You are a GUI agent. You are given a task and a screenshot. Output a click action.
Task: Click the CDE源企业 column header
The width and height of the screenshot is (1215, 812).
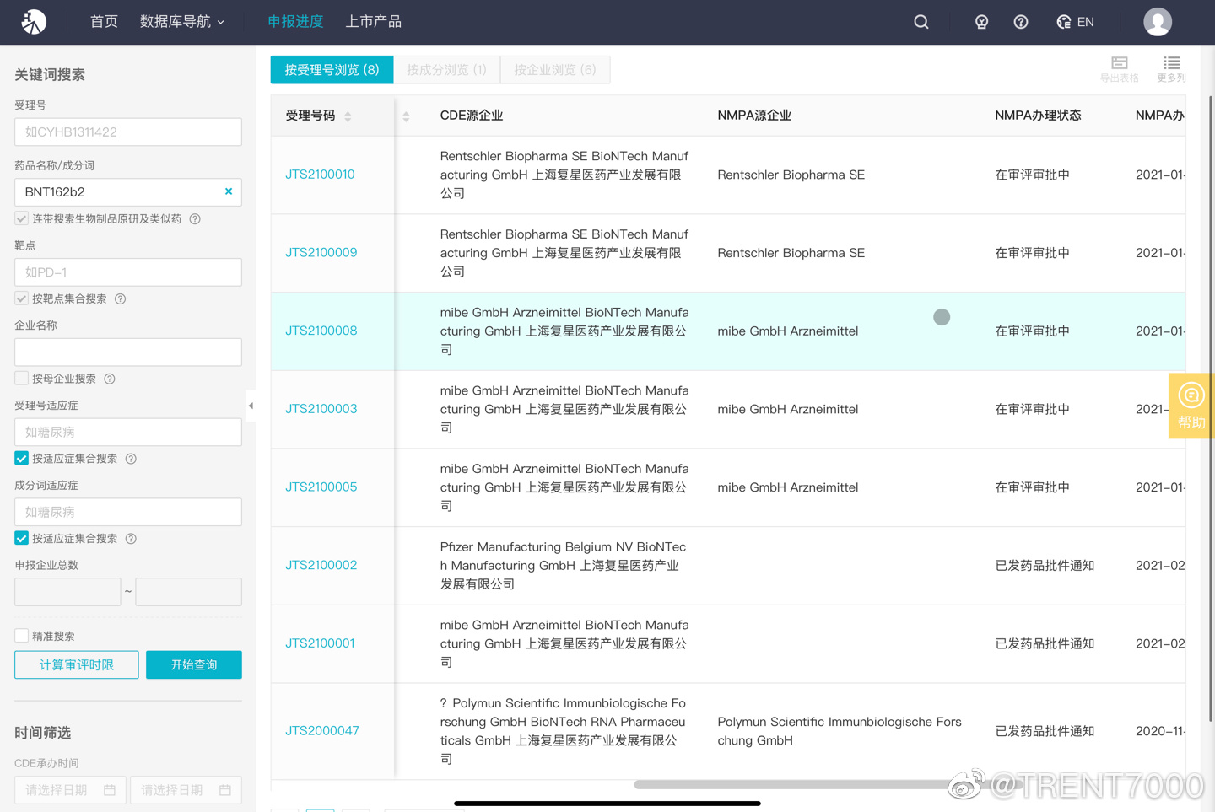pyautogui.click(x=472, y=116)
